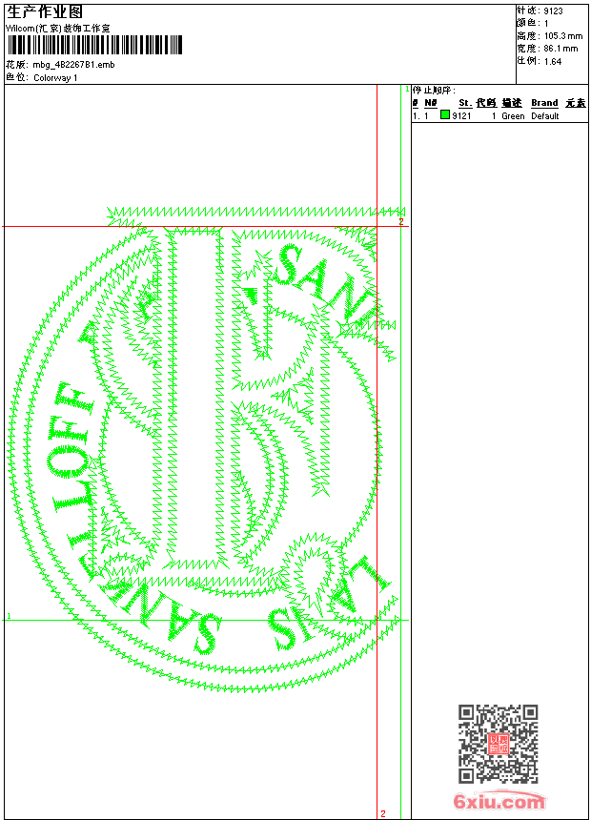The height and width of the screenshot is (820, 591).
Task: Click the green thread color swatch
Action: click(445, 114)
